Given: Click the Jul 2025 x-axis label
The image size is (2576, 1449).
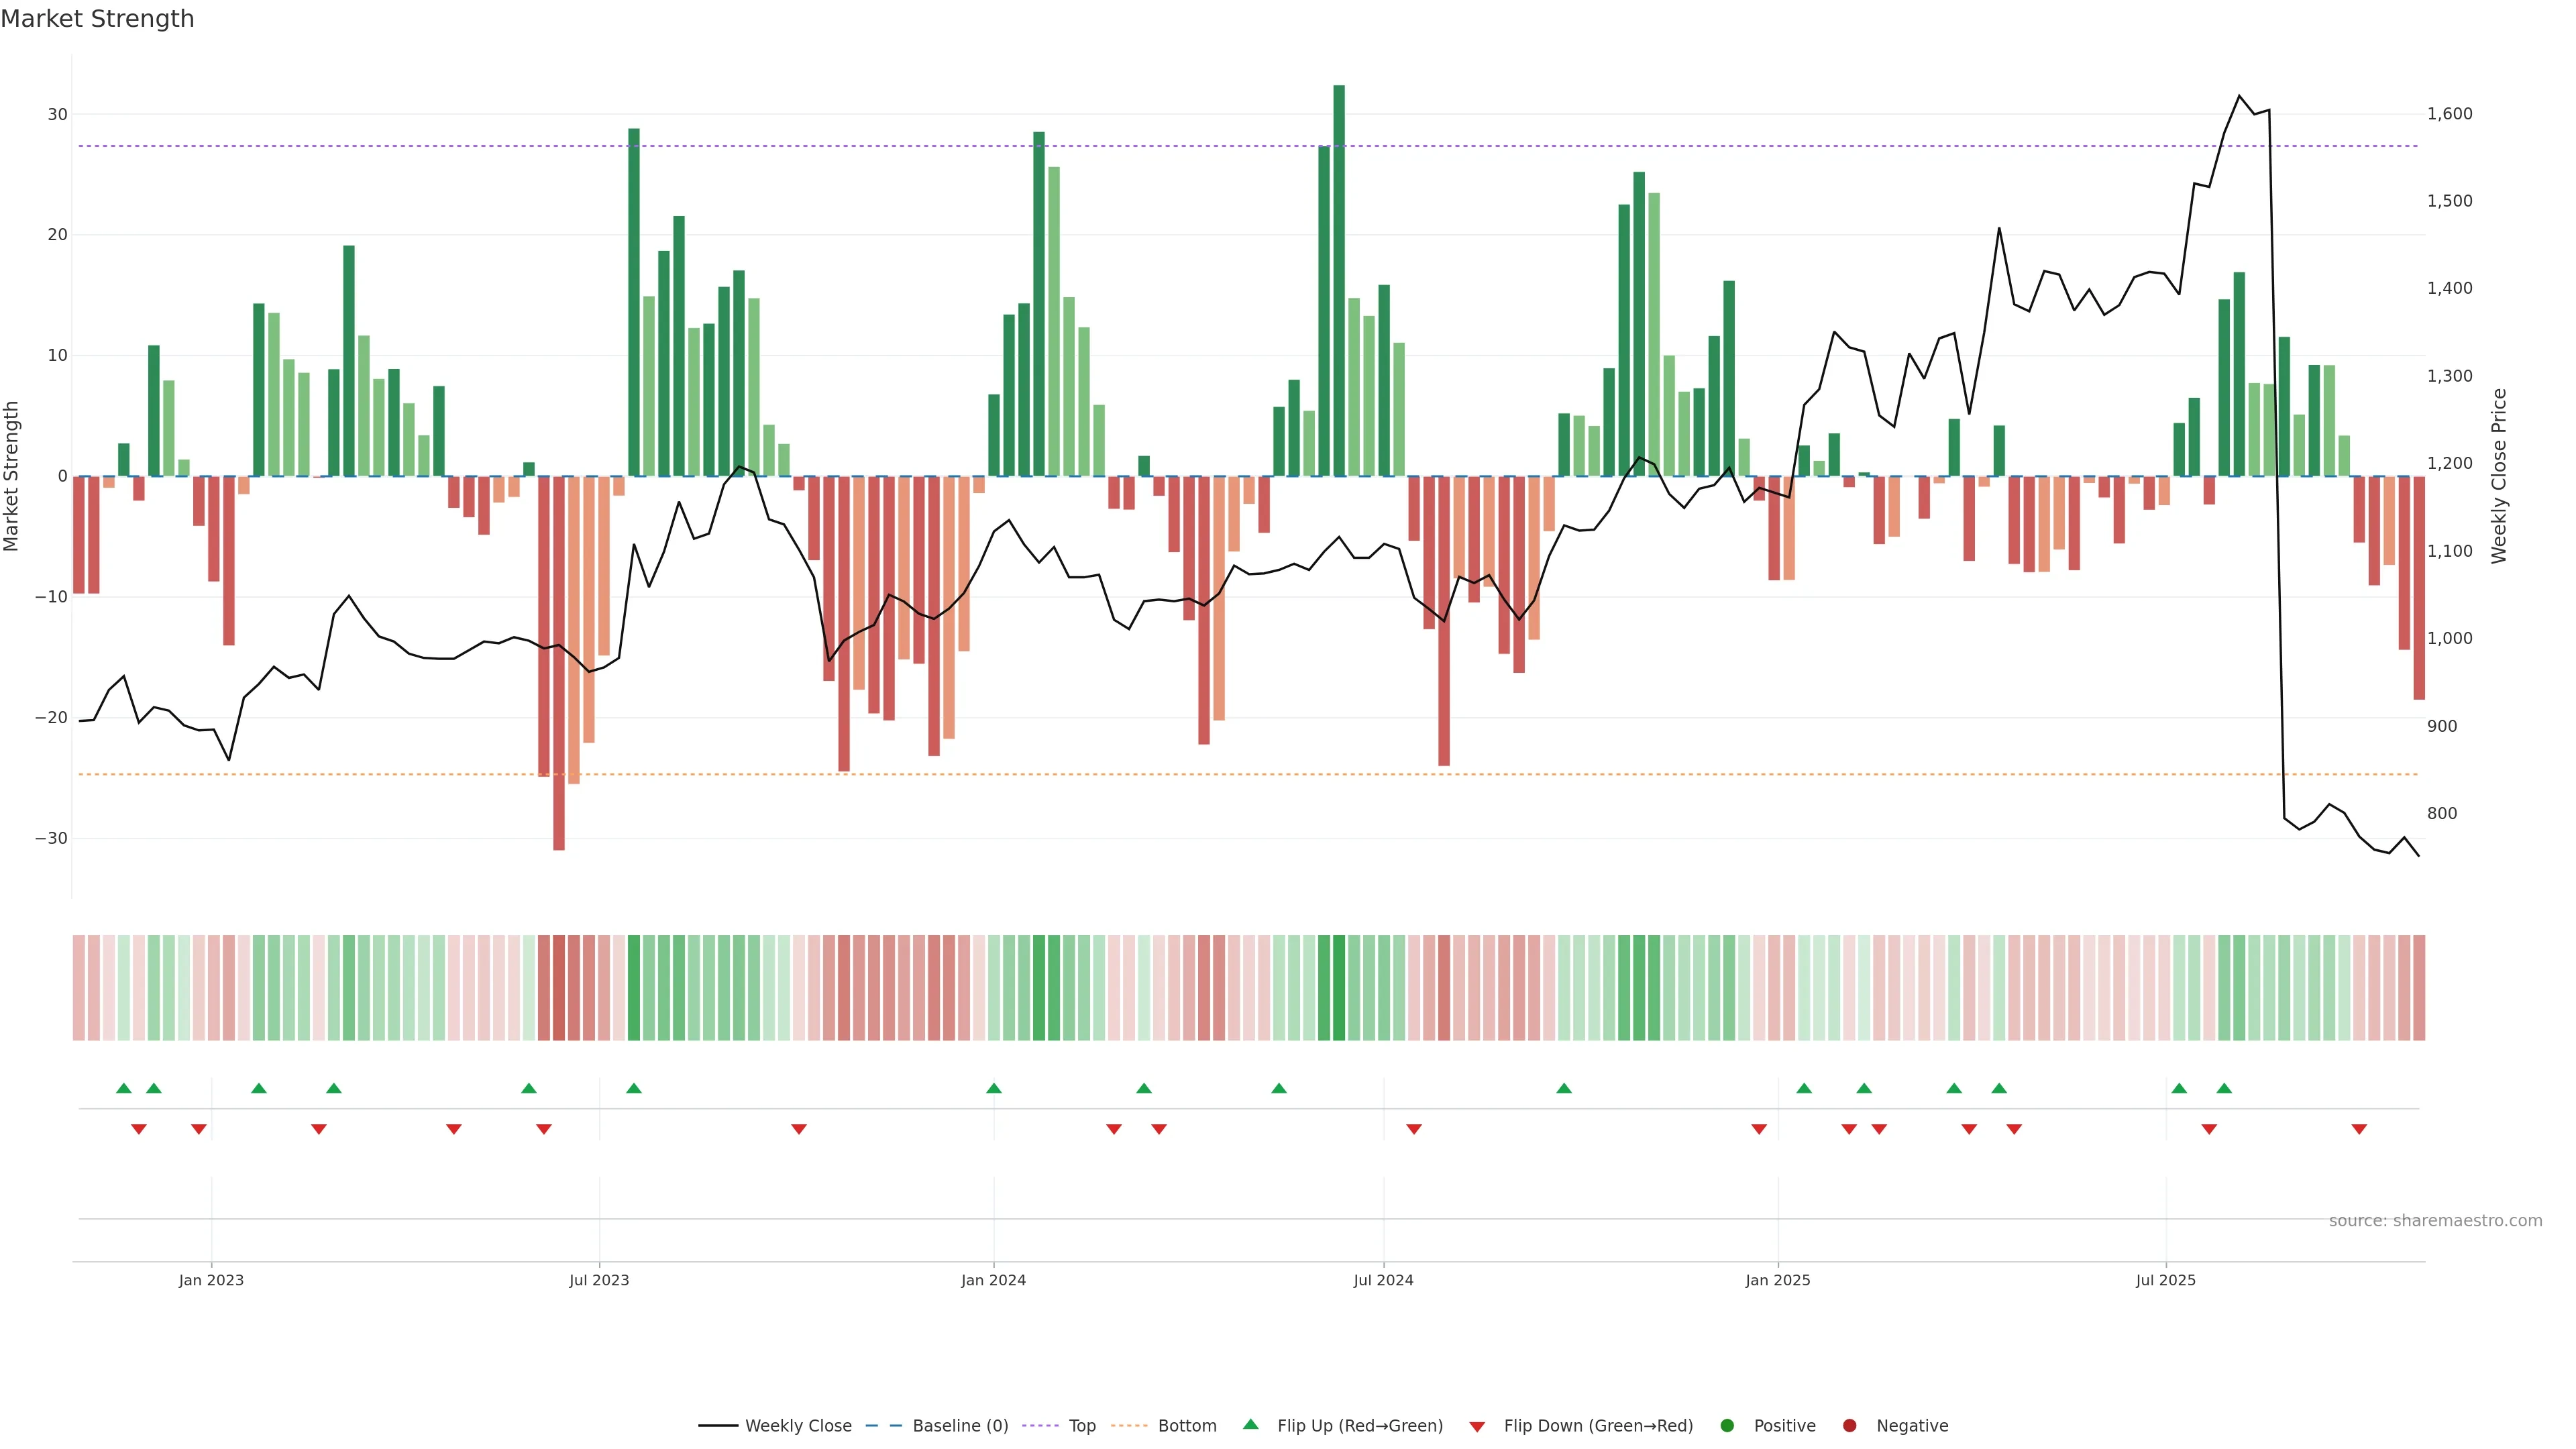Looking at the screenshot, I should point(2165,1280).
